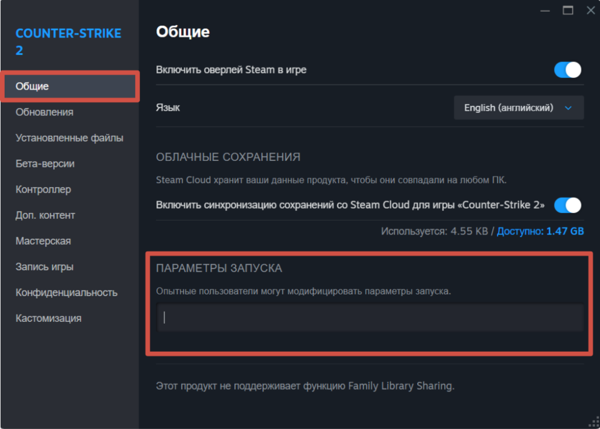
Task: Open the Конфиденциальность settings
Action: [x=66, y=293]
